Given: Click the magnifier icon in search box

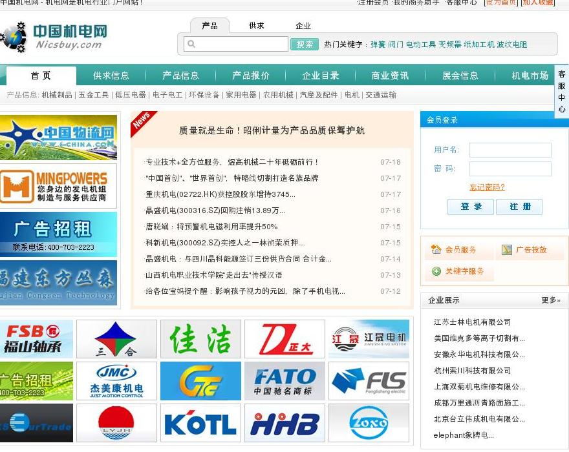Looking at the screenshot, I should pyautogui.click(x=191, y=44).
